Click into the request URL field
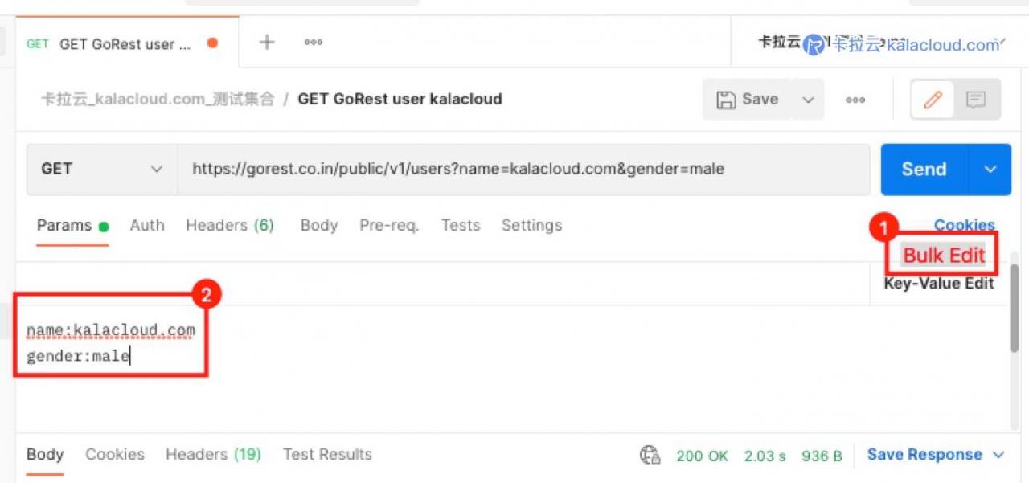 click(x=523, y=170)
